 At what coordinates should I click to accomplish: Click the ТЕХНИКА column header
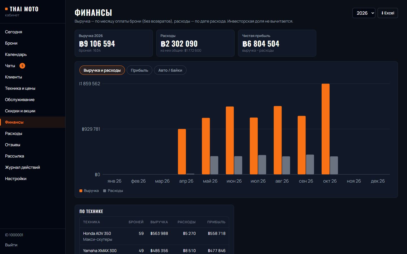pos(92,222)
